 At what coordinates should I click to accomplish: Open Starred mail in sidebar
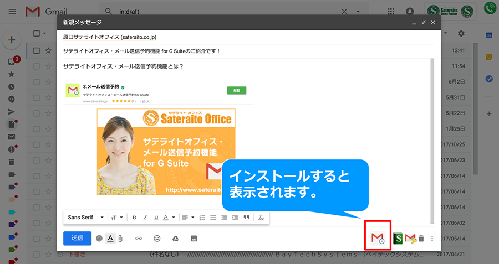(12, 74)
